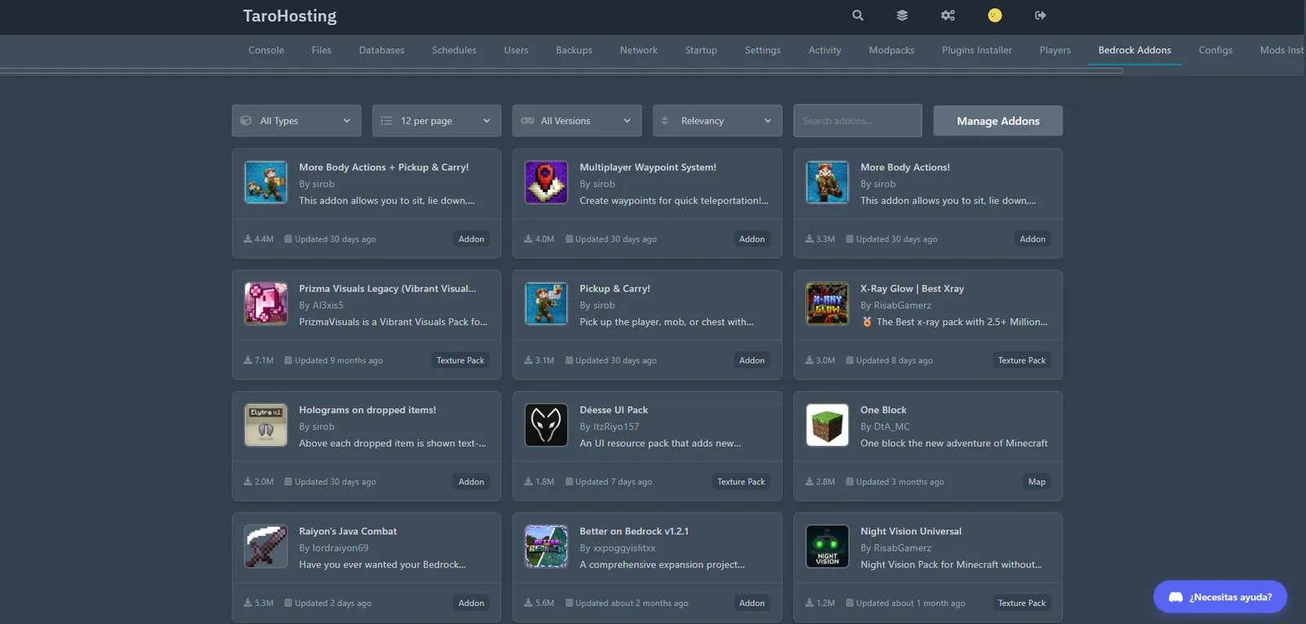The image size is (1306, 624).
Task: Click 'By DtA_MC' author text
Action: pyautogui.click(x=885, y=426)
